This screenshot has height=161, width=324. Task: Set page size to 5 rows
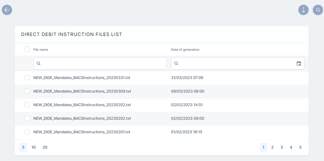pyautogui.click(x=23, y=147)
